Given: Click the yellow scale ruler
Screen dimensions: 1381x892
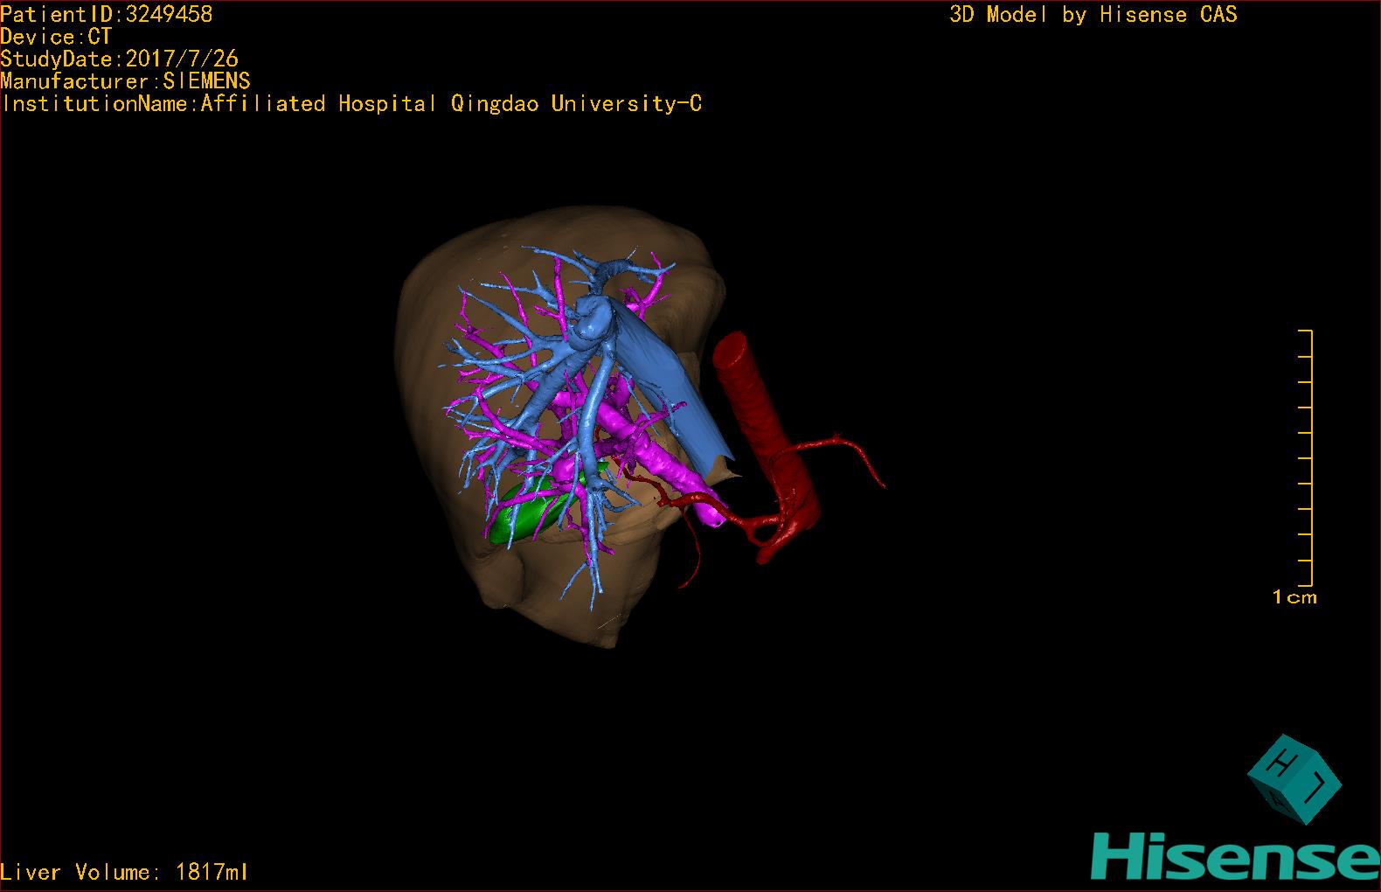Looking at the screenshot, I should pos(1306,458).
